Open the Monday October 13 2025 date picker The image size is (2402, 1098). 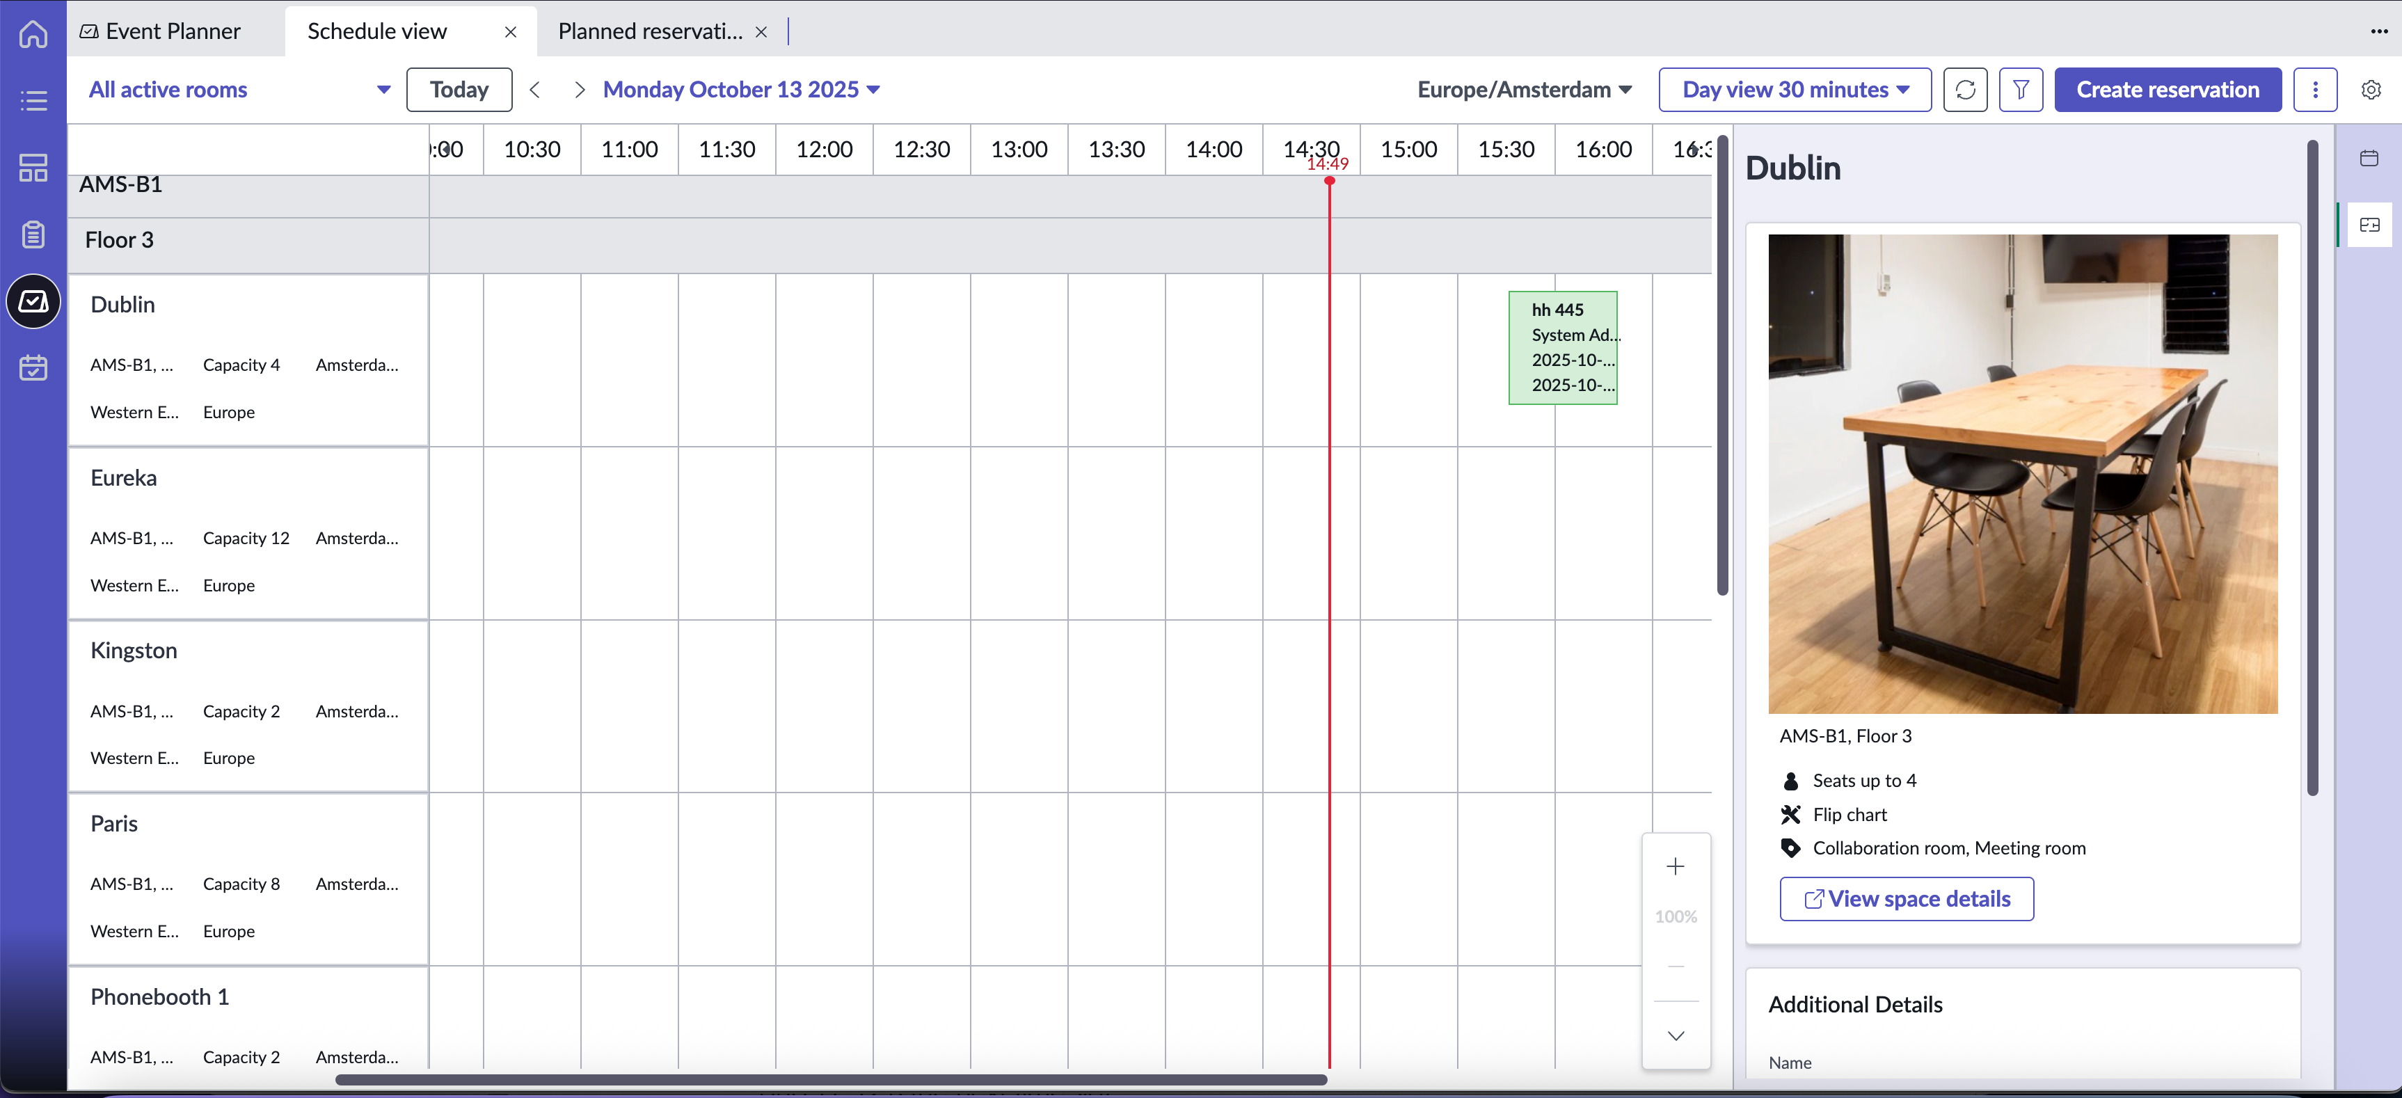741,90
